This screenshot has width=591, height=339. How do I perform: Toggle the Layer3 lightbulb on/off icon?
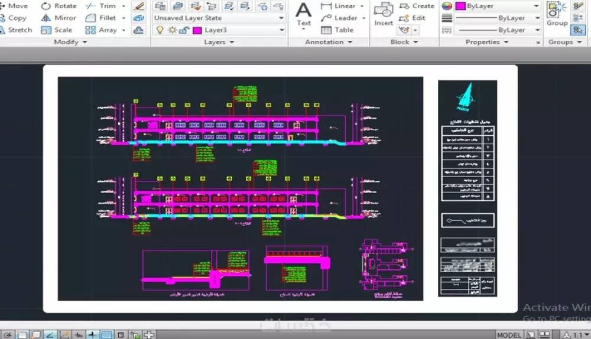[x=159, y=30]
